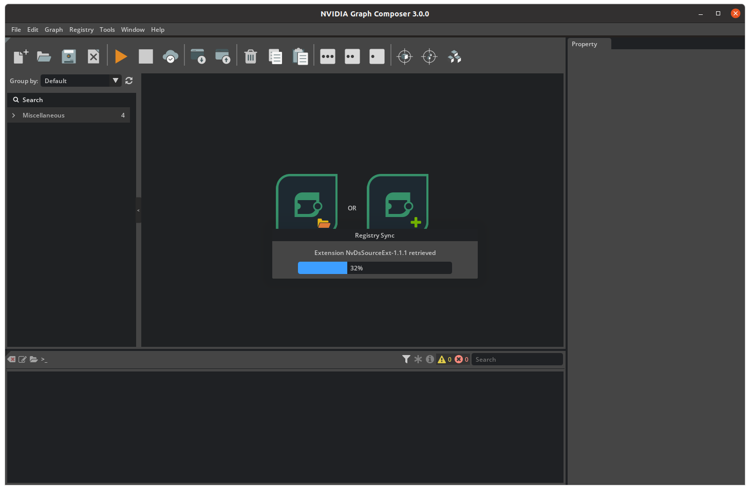
Task: Toggle info messages in the console
Action: [x=430, y=359]
